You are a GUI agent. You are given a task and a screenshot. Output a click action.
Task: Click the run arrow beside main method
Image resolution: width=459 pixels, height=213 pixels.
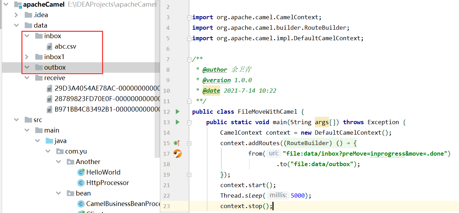pos(177,122)
